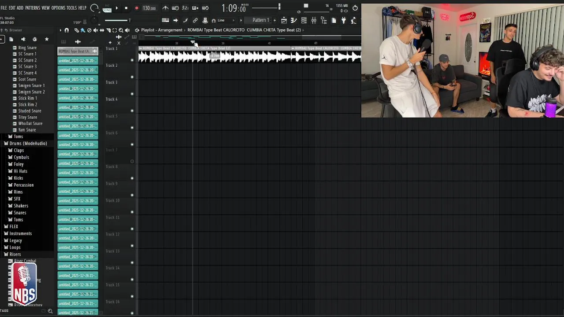Select the playlist Mute tool

(95, 30)
